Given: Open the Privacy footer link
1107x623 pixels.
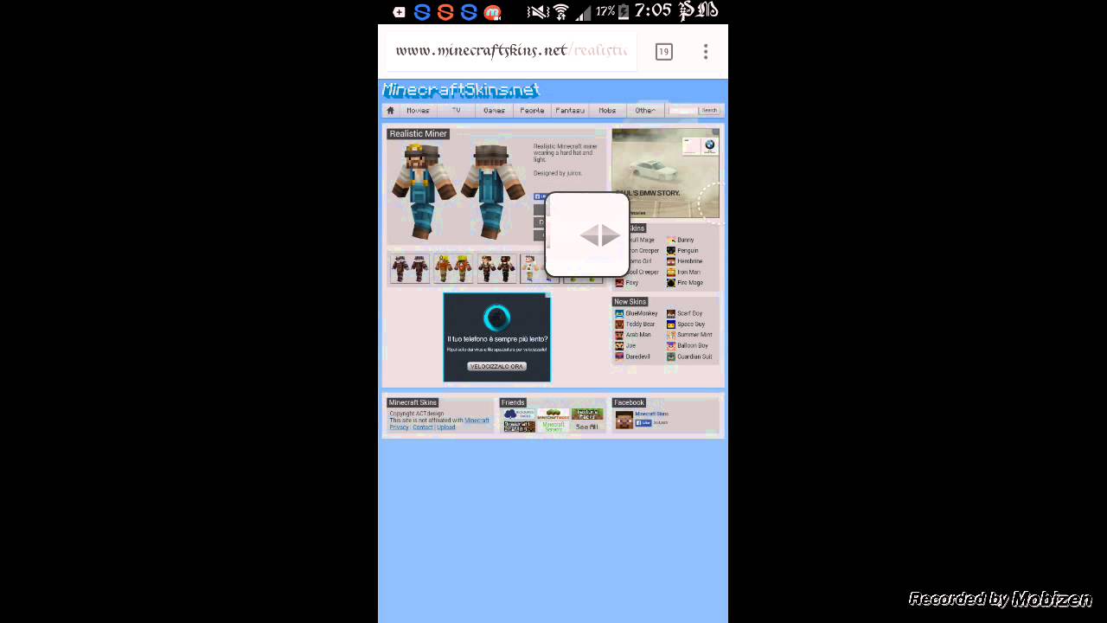Looking at the screenshot, I should pyautogui.click(x=399, y=427).
